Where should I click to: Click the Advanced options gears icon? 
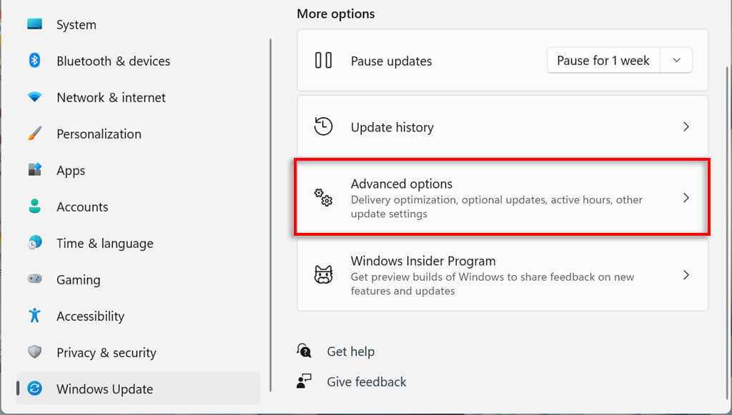tap(323, 198)
